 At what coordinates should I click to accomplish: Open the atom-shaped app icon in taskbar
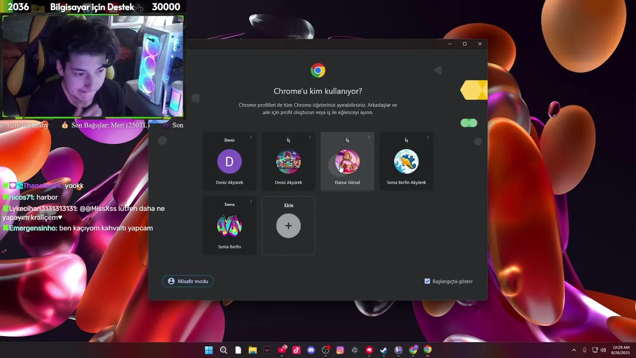[355, 350]
